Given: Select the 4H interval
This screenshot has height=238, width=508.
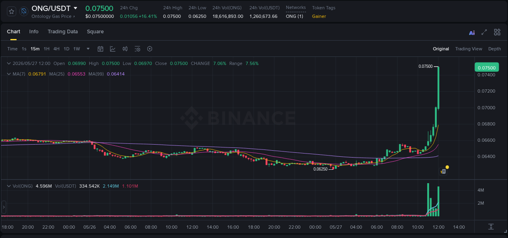Looking at the screenshot, I should (x=56, y=49).
